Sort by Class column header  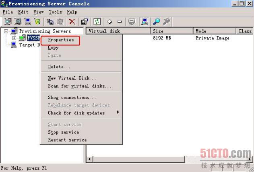click(245, 31)
